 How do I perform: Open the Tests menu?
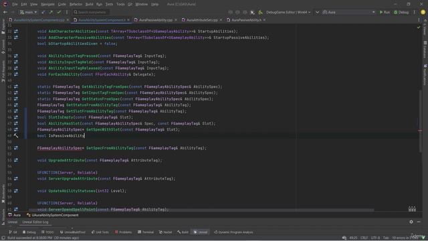109,5
